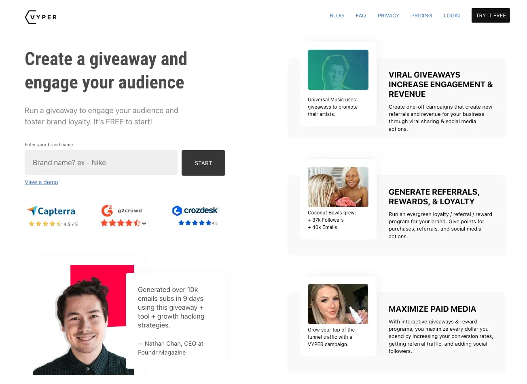Open the Crozdesk rating badge
This screenshot has width=527, height=384.
pyautogui.click(x=195, y=216)
